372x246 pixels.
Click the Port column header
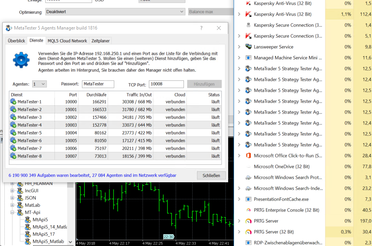(x=67, y=95)
